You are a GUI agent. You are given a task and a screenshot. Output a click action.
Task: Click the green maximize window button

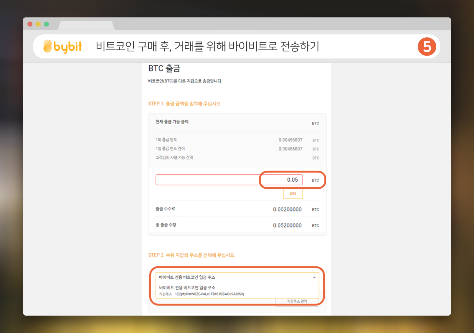[x=46, y=24]
